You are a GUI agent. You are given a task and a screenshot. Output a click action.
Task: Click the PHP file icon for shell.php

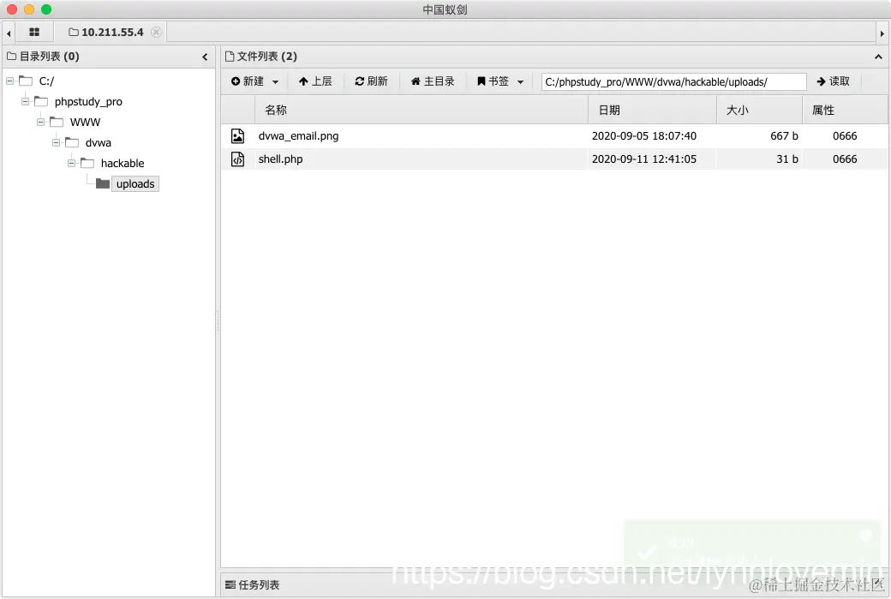click(x=237, y=159)
